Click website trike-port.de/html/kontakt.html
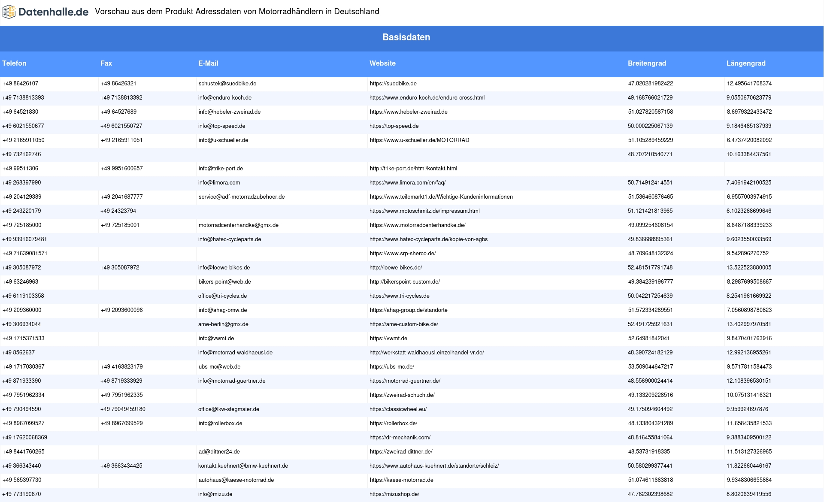 [413, 169]
